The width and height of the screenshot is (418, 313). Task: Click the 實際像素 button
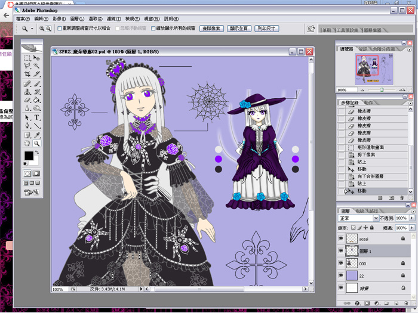pos(211,29)
